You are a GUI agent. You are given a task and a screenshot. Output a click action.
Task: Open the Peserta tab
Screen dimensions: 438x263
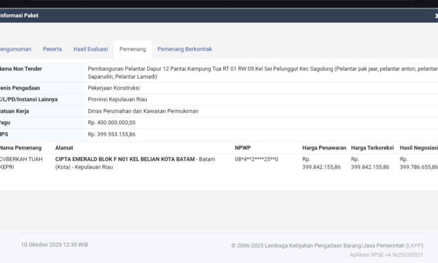[52, 49]
